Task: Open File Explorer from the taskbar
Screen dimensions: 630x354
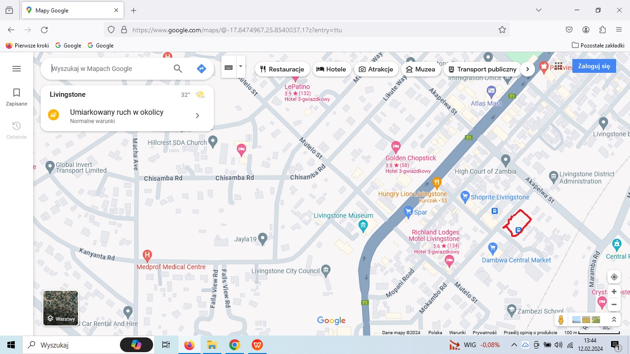Action: coord(212,345)
